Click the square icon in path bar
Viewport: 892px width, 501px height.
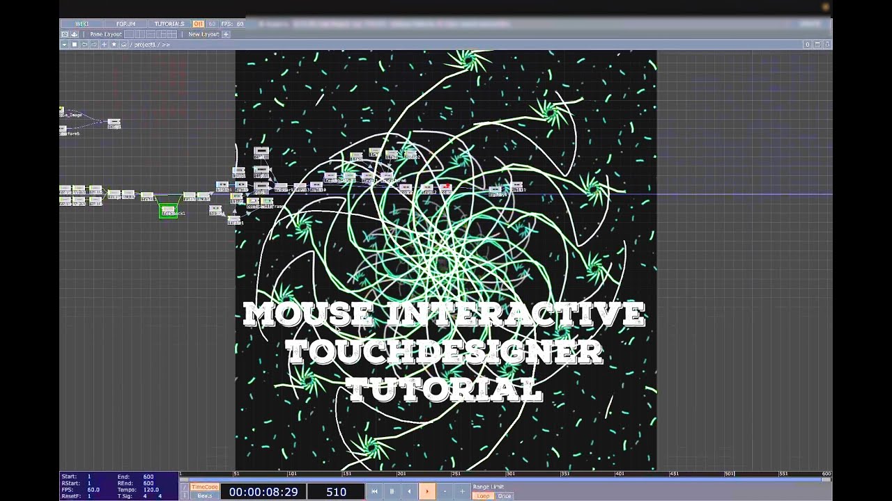(x=75, y=45)
